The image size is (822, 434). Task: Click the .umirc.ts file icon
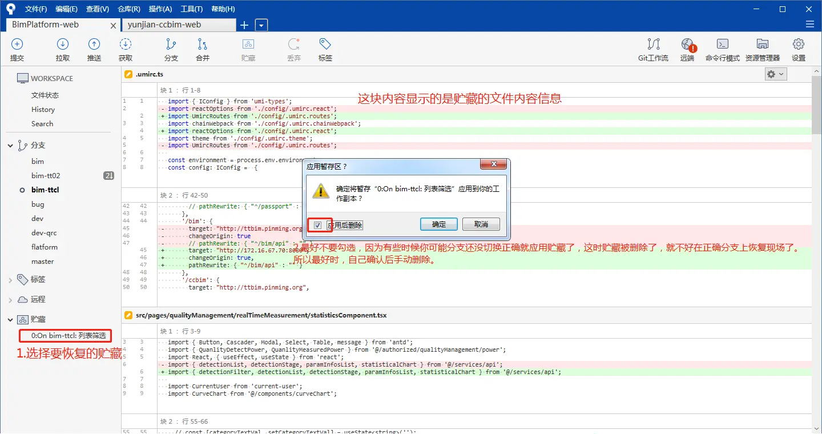click(x=128, y=74)
